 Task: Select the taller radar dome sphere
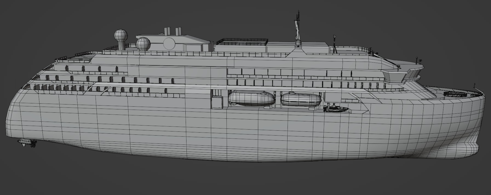[121, 35]
